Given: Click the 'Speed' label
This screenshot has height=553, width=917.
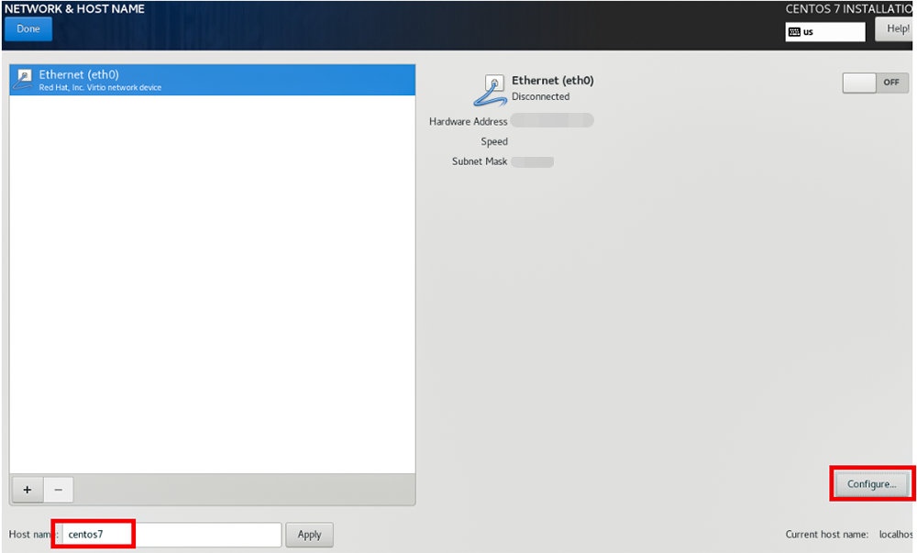Looking at the screenshot, I should tap(494, 141).
